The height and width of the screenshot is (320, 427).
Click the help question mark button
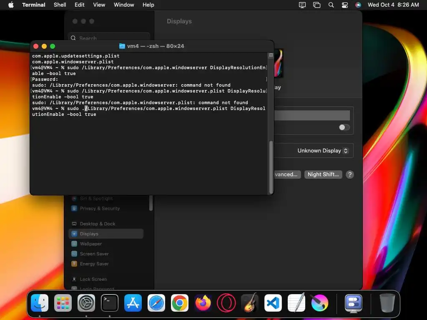(x=350, y=175)
